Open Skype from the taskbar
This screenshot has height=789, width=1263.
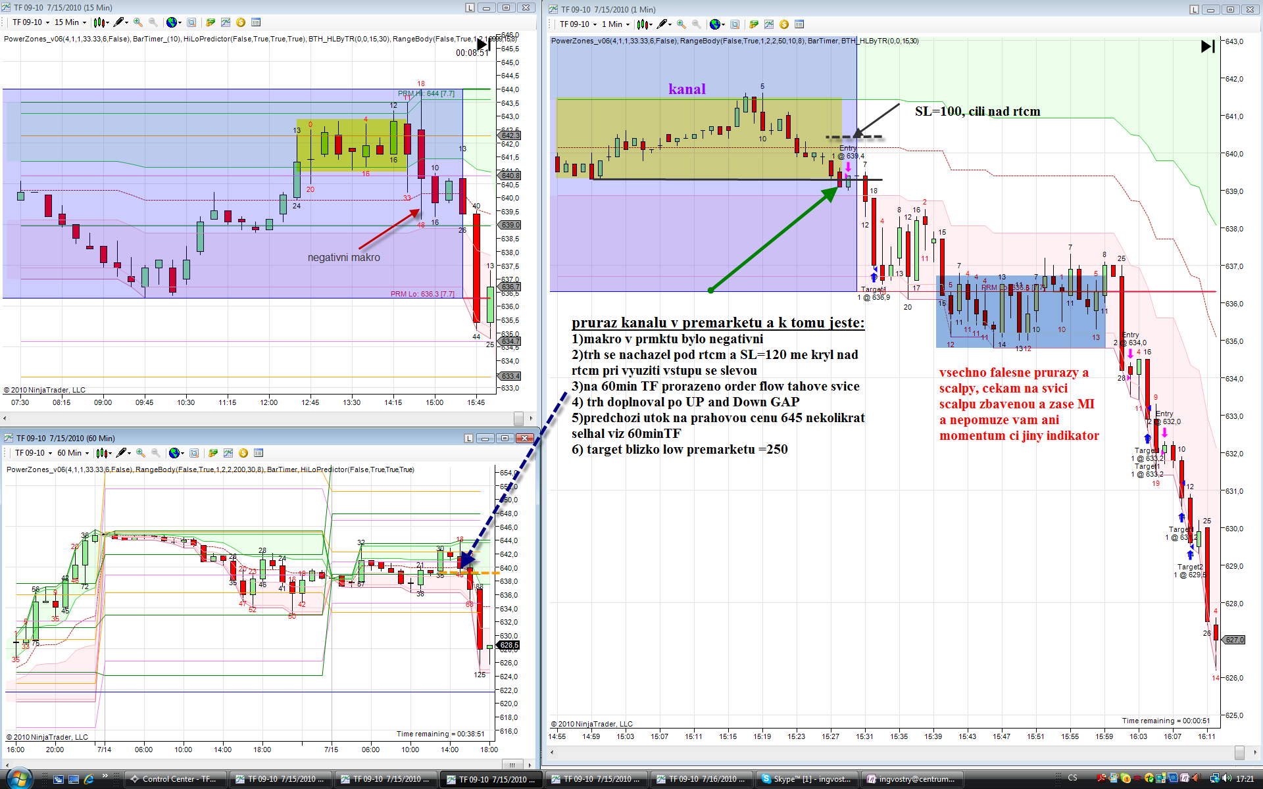pos(806,779)
